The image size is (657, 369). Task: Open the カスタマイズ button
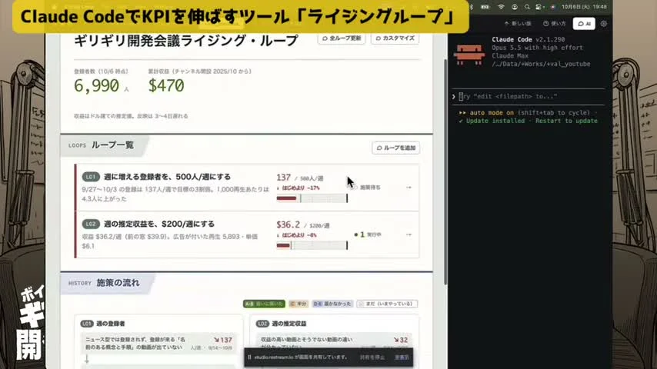click(395, 38)
